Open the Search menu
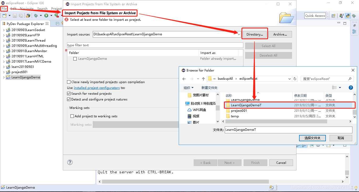This screenshot has width=359, height=192. (x=42, y=9)
